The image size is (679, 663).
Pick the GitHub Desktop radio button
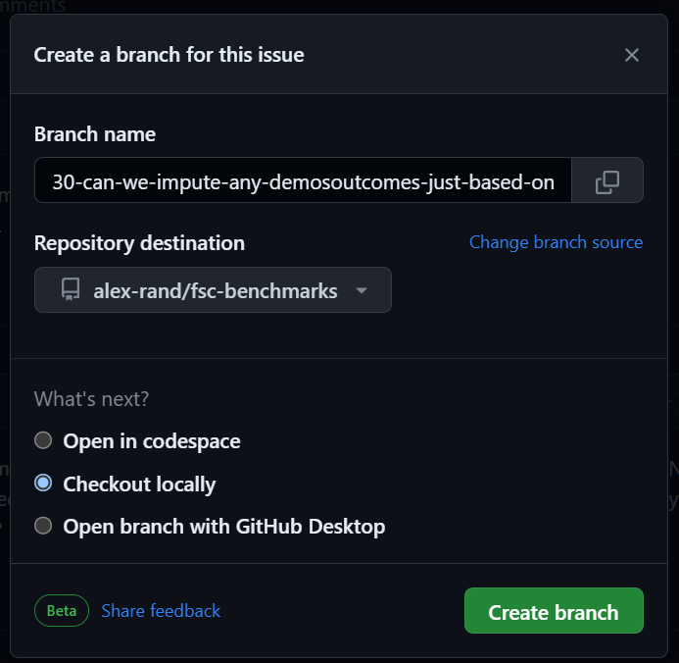click(x=43, y=526)
